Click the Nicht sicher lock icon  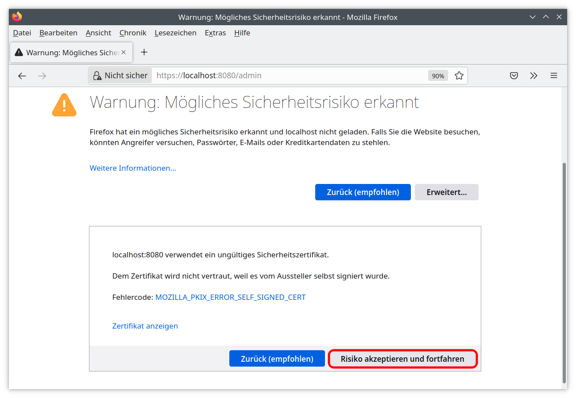tap(97, 76)
